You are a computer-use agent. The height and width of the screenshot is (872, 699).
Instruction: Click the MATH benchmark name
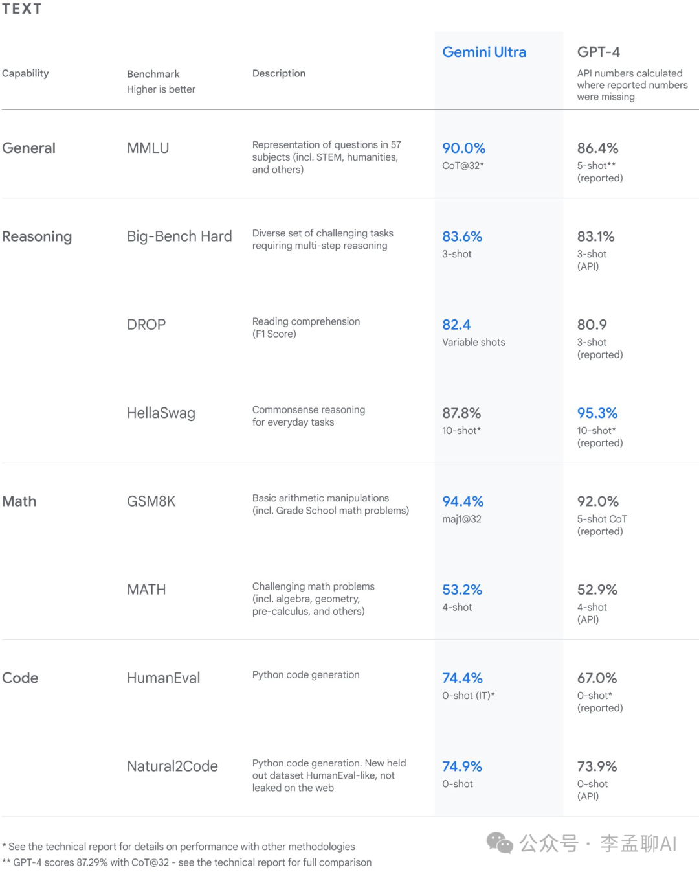coord(146,590)
